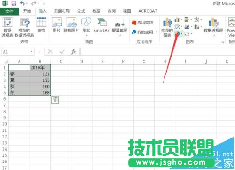The width and height of the screenshot is (235, 170).
Task: Open the stock and radar chart dropdown
Action: [x=201, y=20]
